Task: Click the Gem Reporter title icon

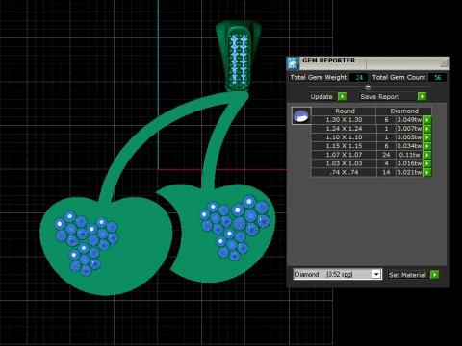Action: coord(293,63)
